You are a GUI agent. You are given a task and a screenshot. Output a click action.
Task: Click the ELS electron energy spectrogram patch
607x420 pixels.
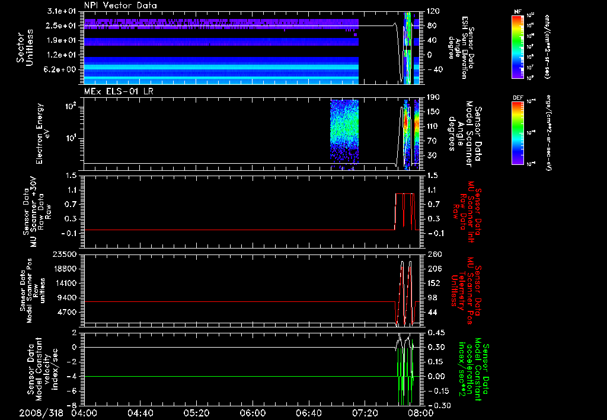344,135
